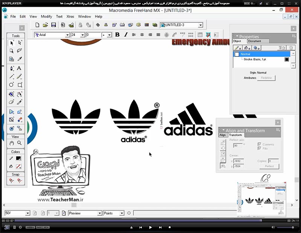The image size is (301, 233).
Task: Open the font size 24 dropdown
Action: coord(82,35)
